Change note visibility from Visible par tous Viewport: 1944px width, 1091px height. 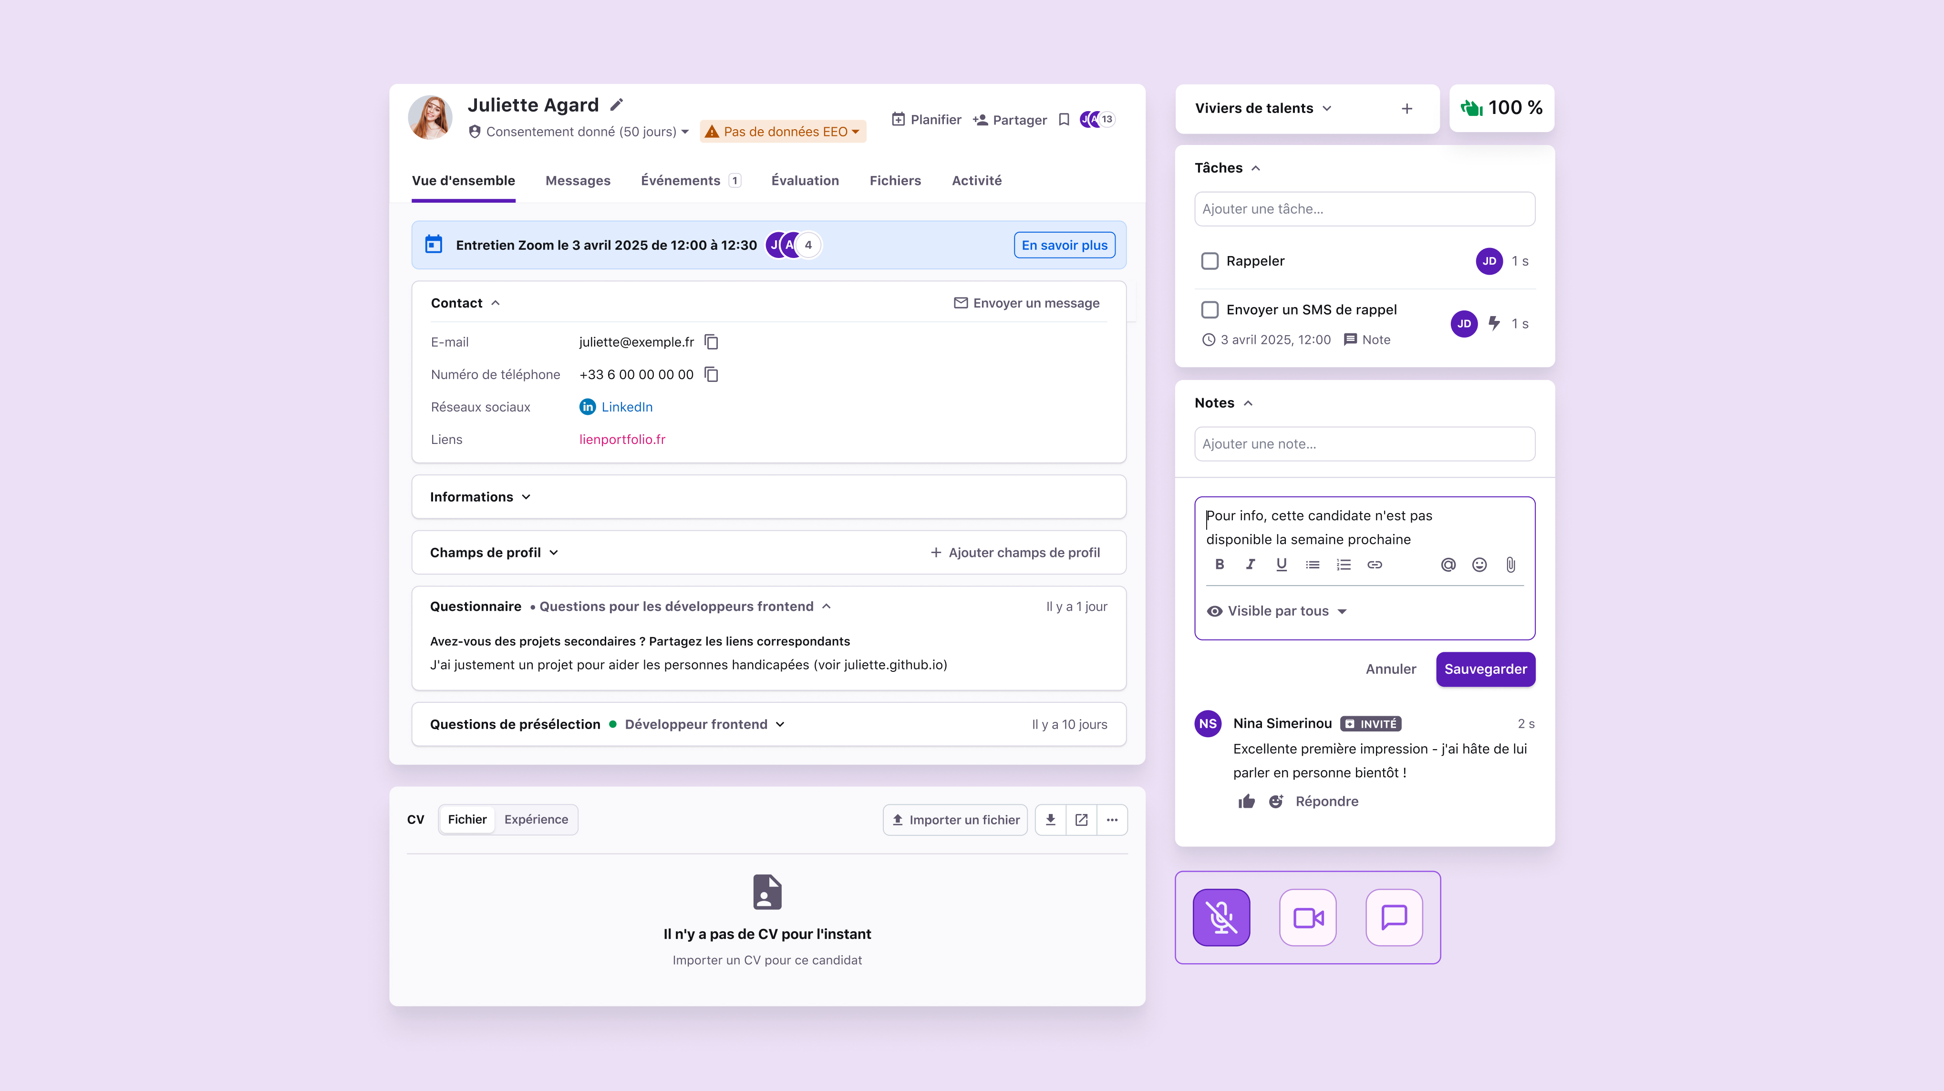pyautogui.click(x=1277, y=611)
